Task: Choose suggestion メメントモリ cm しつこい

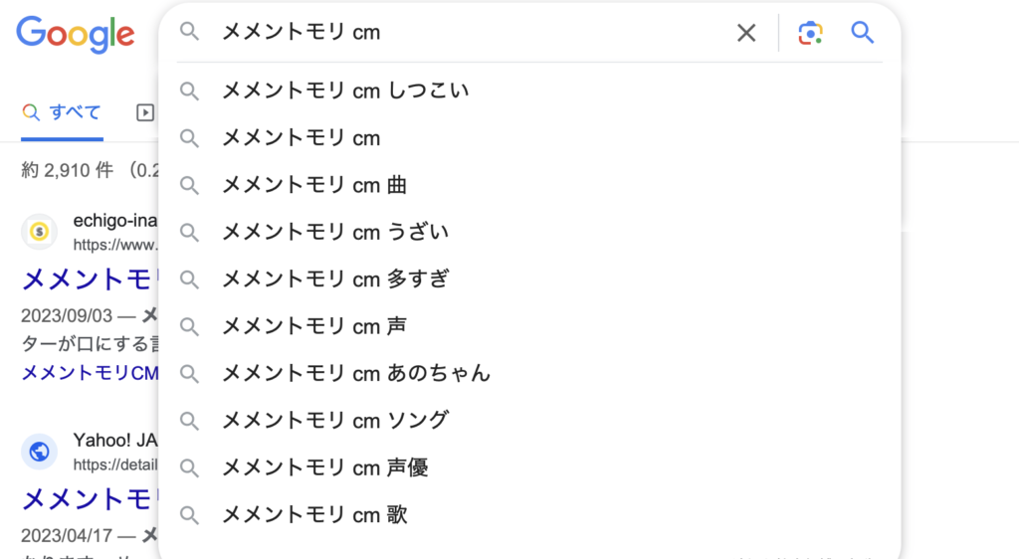Action: 344,91
